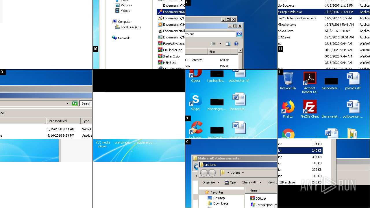The image size is (370, 208).
Task: Click the 9/14/2018 9:54 PM date cell
Action: 61,135
